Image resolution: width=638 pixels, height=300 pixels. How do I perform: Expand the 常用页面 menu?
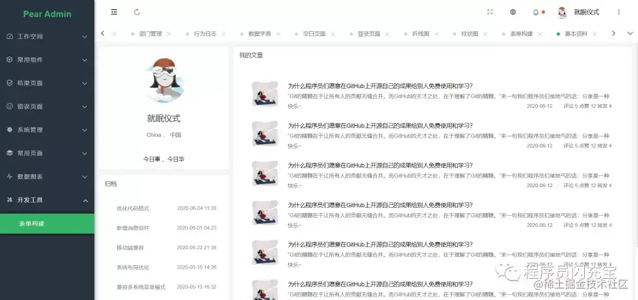[x=84, y=154]
